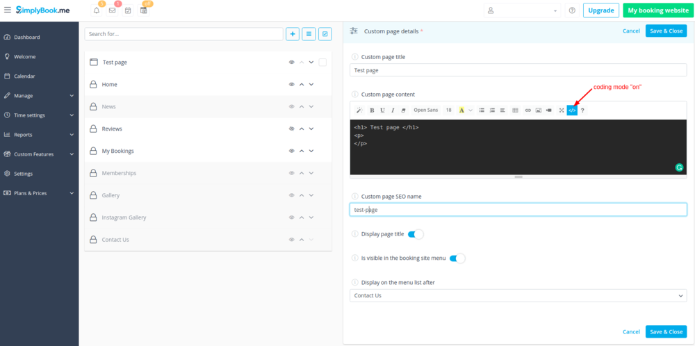Image resolution: width=695 pixels, height=346 pixels.
Task: Pick the yellow text highlight color swatch
Action: click(x=461, y=110)
